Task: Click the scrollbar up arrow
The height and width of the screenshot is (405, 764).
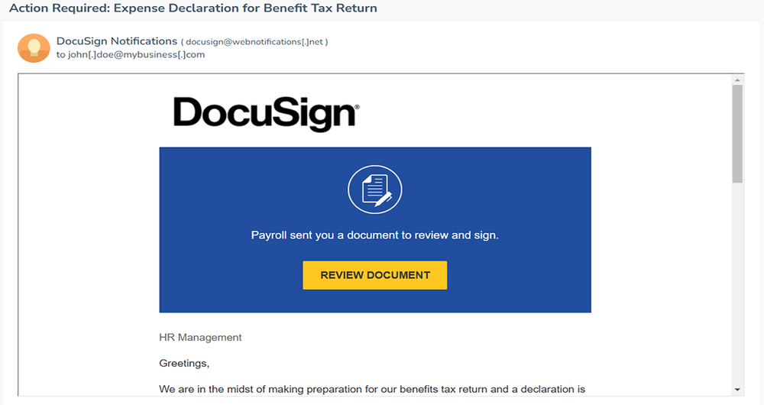Action: (737, 79)
